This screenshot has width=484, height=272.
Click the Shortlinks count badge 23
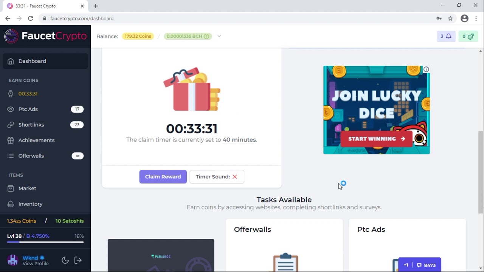click(x=77, y=125)
